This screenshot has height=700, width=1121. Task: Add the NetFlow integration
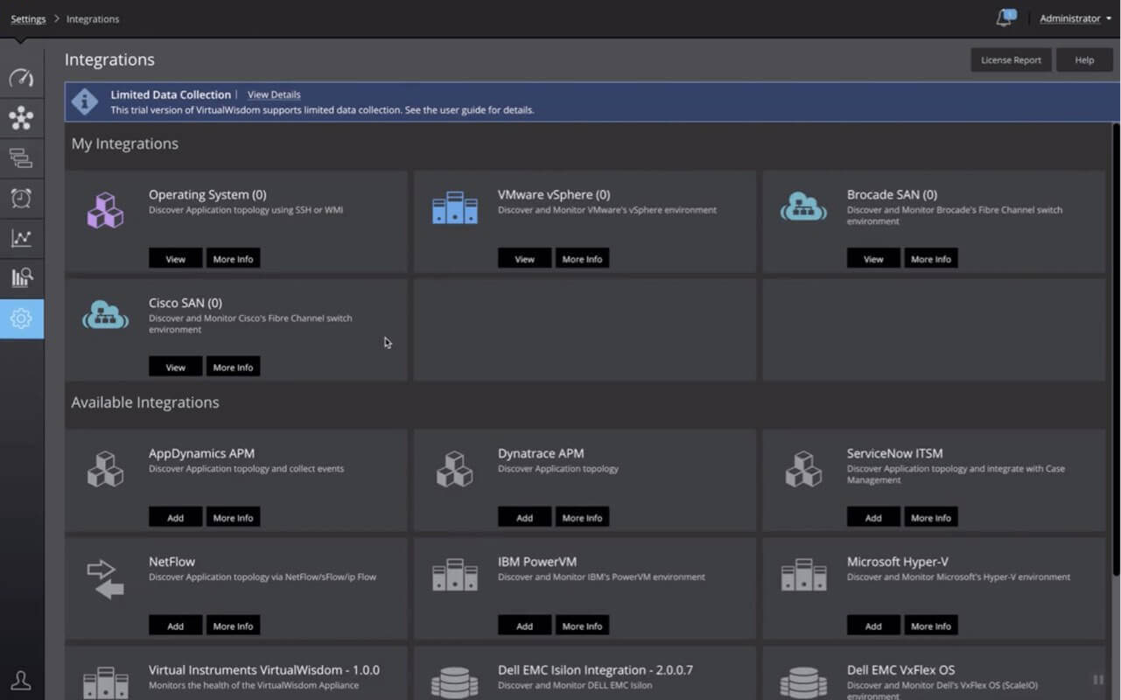pos(175,626)
